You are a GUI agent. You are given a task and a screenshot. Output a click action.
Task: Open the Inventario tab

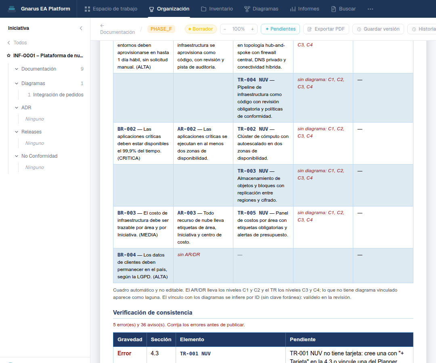point(217,9)
